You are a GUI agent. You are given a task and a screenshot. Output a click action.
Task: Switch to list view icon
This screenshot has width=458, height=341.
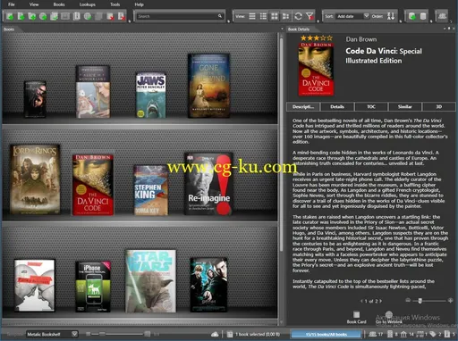(252, 16)
